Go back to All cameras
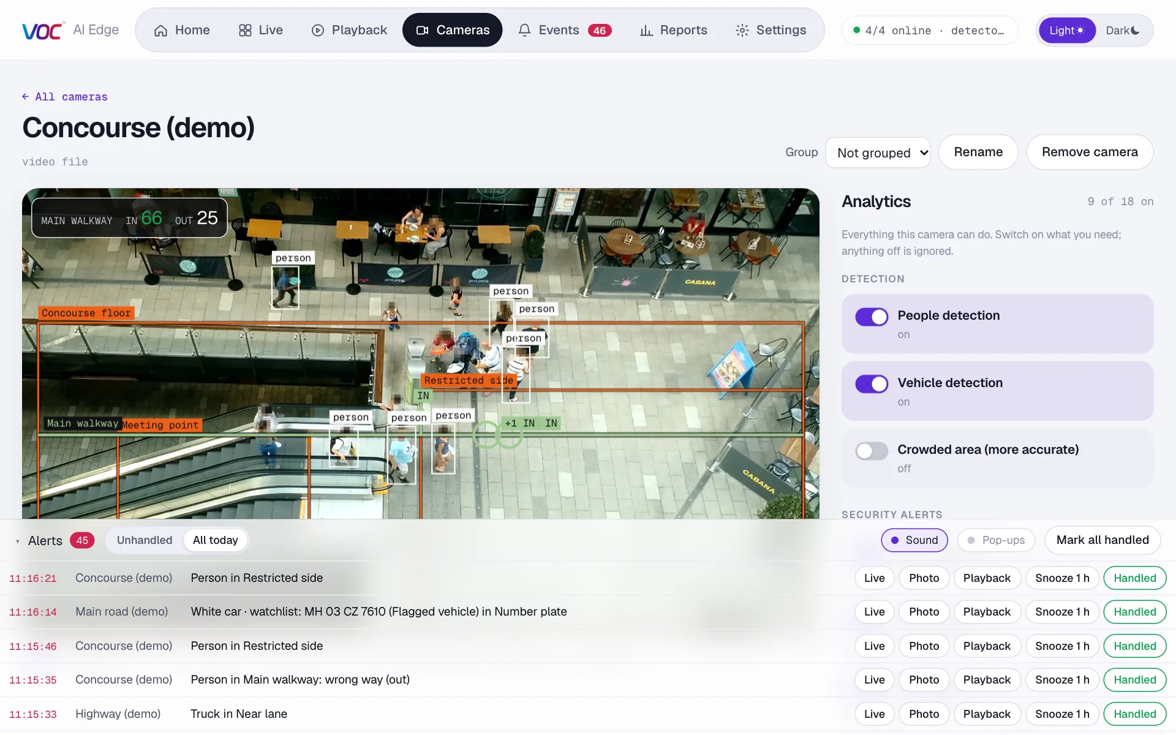 [65, 97]
